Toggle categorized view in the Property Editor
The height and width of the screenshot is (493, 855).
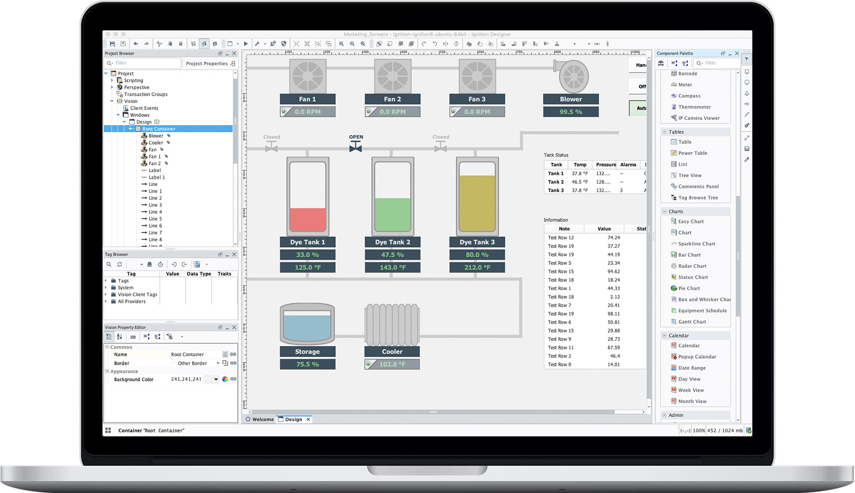point(109,337)
